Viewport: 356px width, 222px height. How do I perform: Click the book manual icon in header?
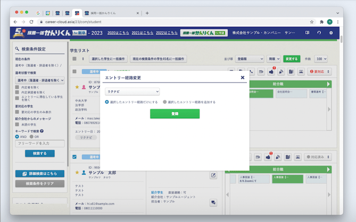click(307, 32)
